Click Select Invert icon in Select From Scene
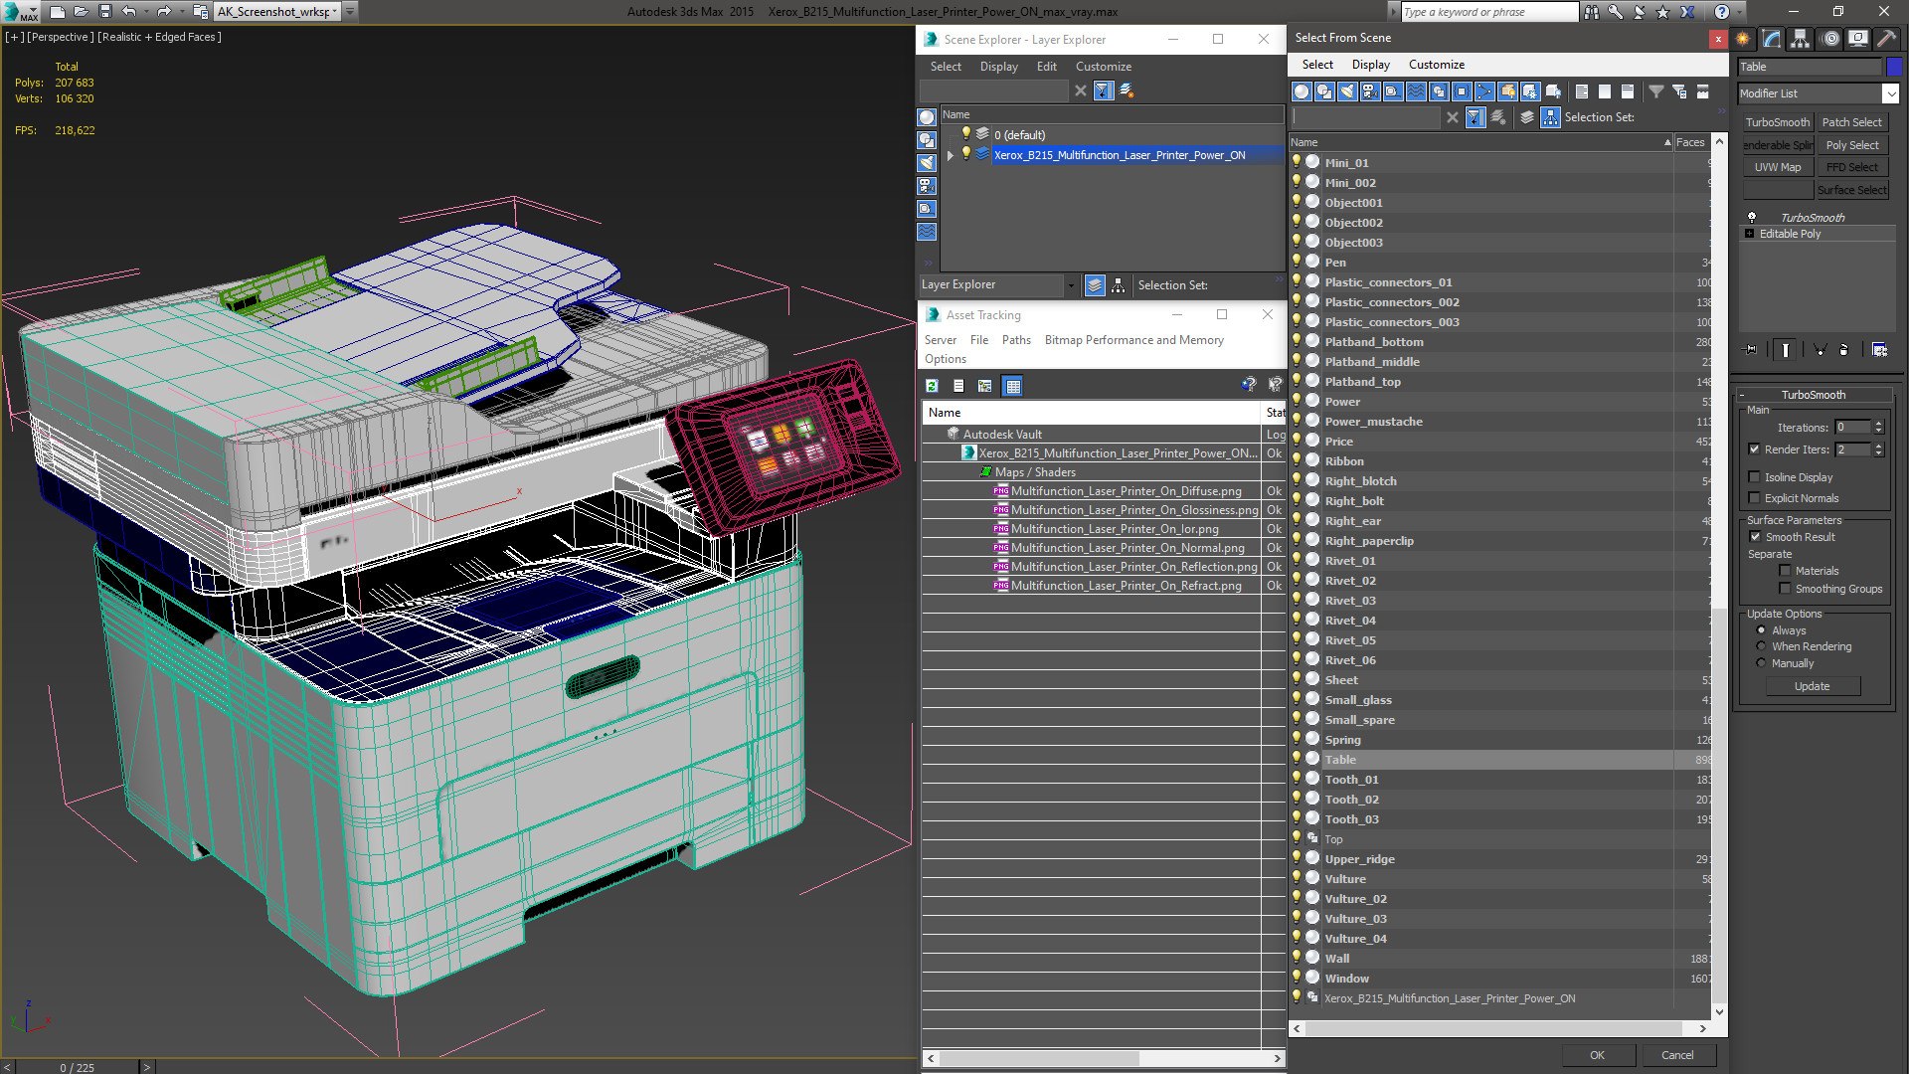Image resolution: width=1909 pixels, height=1074 pixels. (1627, 91)
